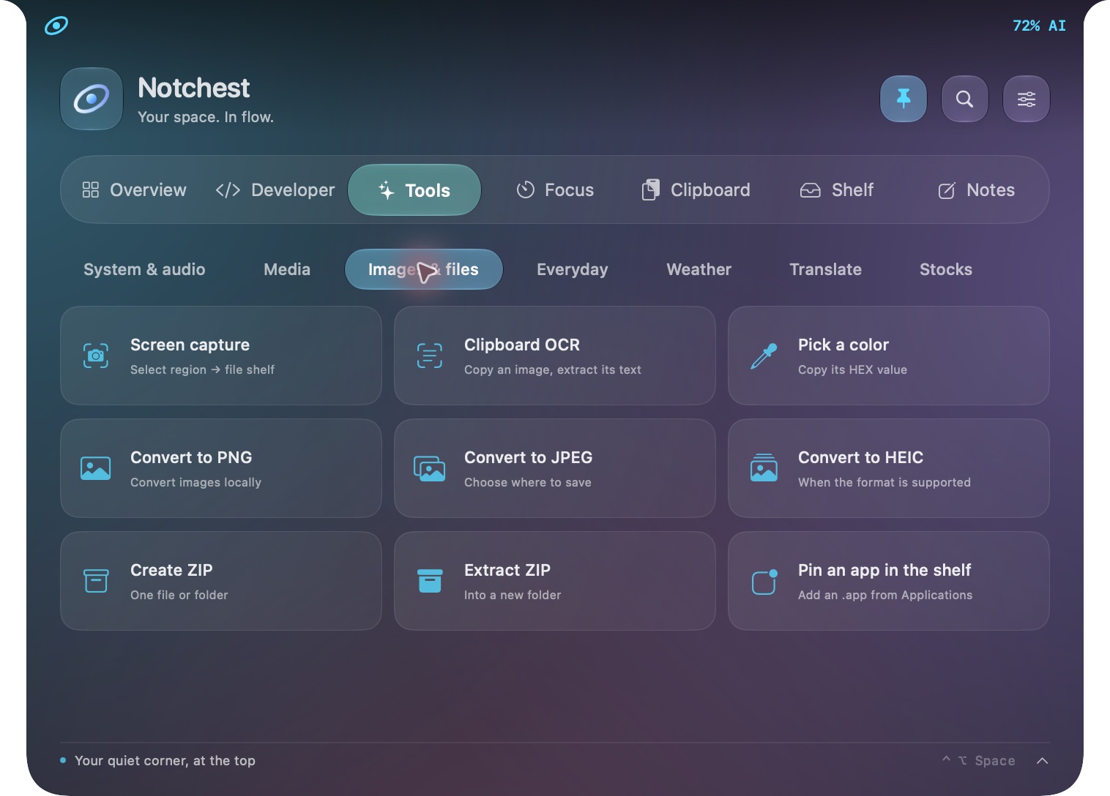Click the 72% AI indicator
Viewport: 1110px width, 796px height.
click(x=1039, y=26)
